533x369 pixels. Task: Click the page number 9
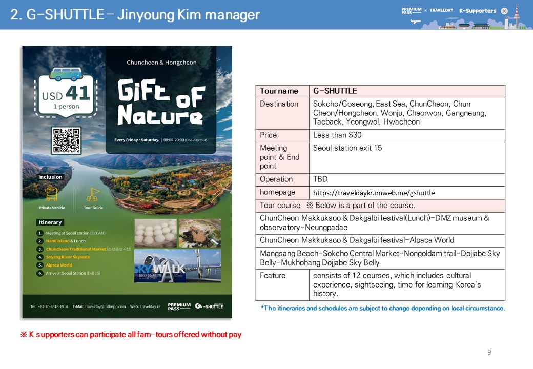point(489,353)
